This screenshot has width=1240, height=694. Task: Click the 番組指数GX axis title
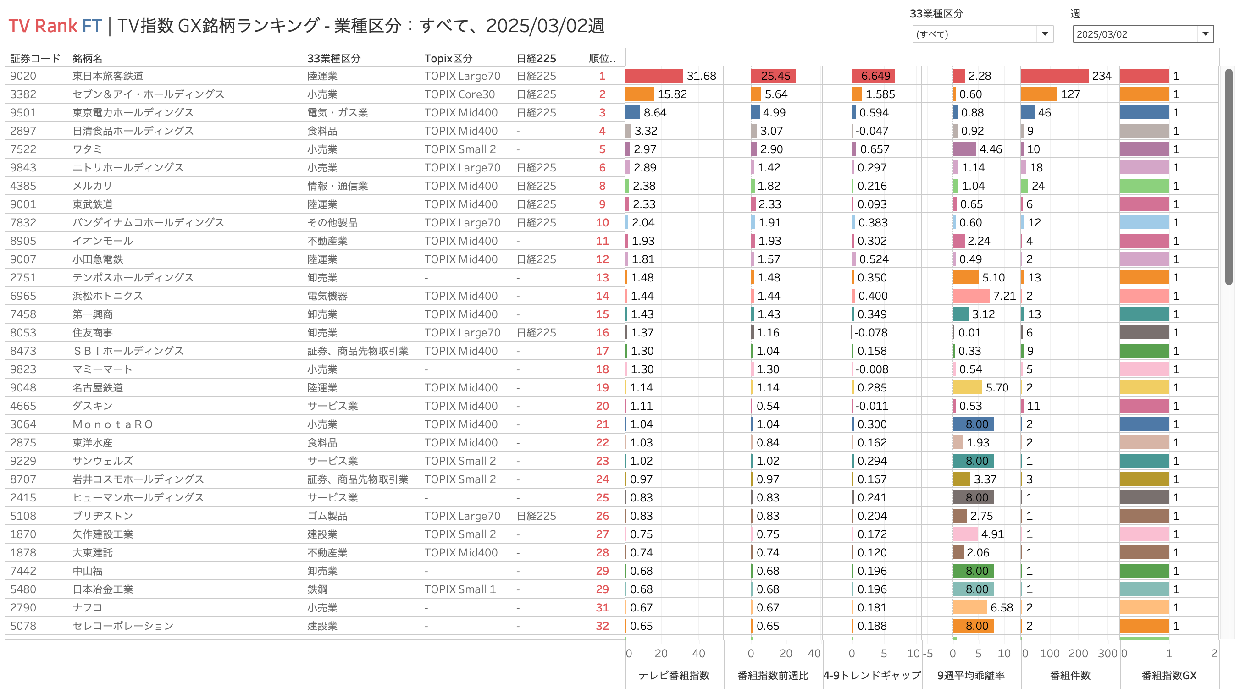pyautogui.click(x=1169, y=675)
